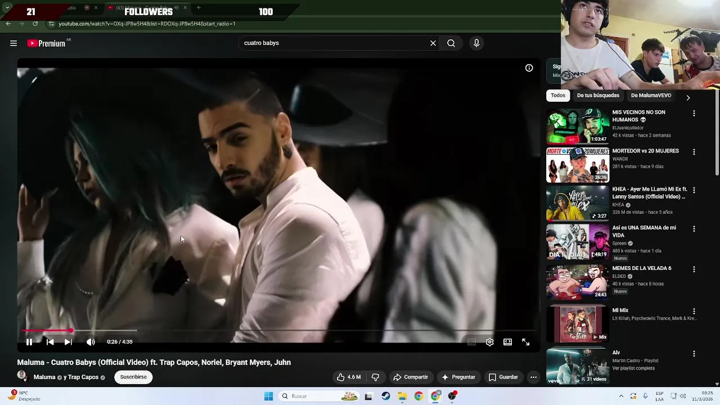The width and height of the screenshot is (720, 405).
Task: Open a new browser tab with plus
Action: pyautogui.click(x=199, y=8)
